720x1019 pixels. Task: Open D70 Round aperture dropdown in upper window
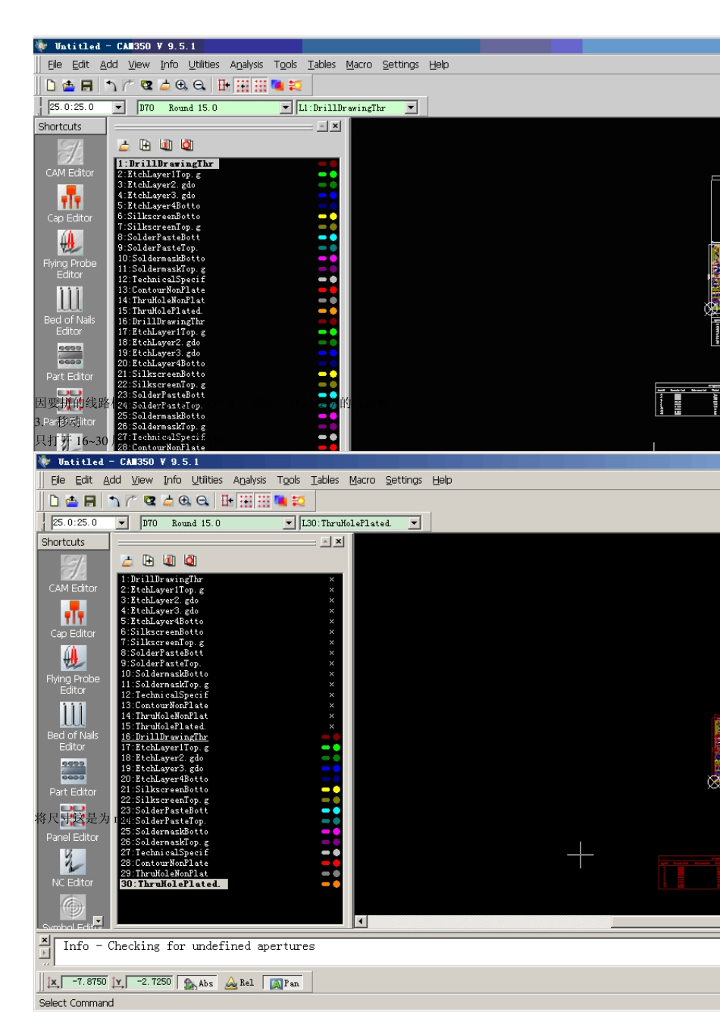pyautogui.click(x=286, y=108)
